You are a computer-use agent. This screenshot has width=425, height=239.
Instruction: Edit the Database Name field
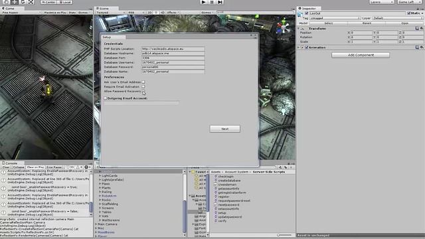coord(173,72)
